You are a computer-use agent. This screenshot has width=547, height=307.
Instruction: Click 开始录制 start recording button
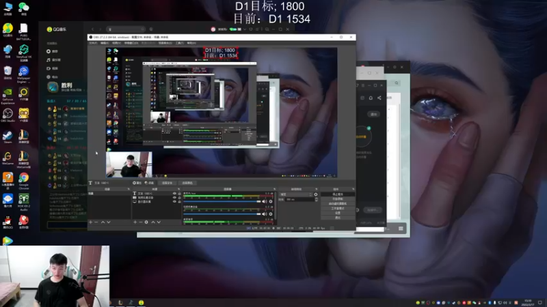(338, 199)
